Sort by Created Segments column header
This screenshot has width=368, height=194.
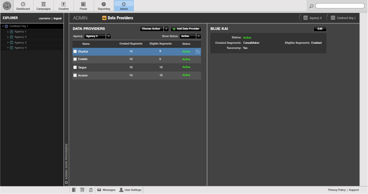coord(131,44)
